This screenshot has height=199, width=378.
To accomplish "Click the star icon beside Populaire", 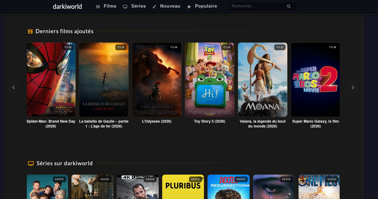I will click(x=189, y=7).
